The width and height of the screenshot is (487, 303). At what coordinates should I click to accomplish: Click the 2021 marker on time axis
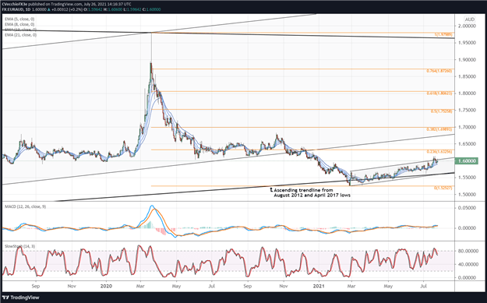[319, 286]
